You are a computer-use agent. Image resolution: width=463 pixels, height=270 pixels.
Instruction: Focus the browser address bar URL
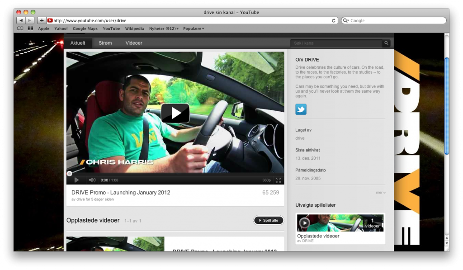click(192, 21)
